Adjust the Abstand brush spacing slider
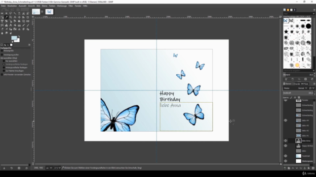The image size is (316, 177). 298,75
